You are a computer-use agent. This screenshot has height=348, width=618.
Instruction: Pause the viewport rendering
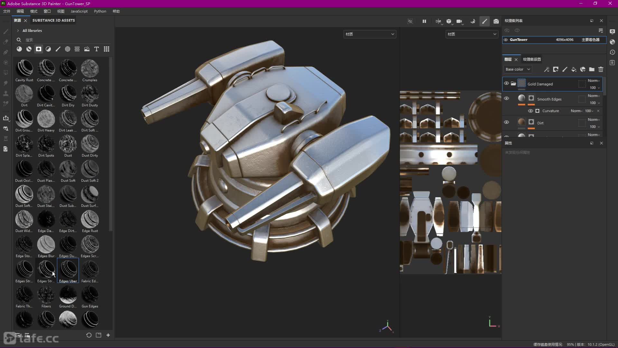pos(424,21)
